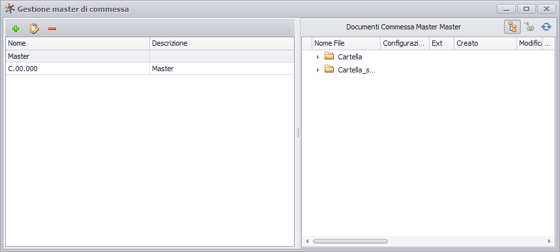Viewport: 560px width, 252px height.
Task: Click the column chooser ellipsis header
Action: tap(548, 43)
